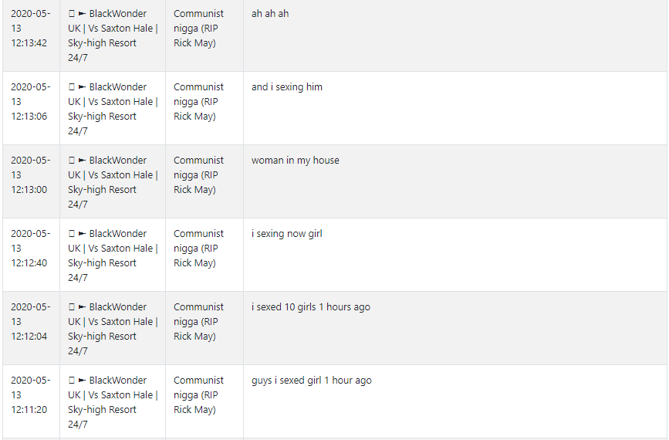This screenshot has width=669, height=440.
Task: Open the BlackWonder UK server name in 12:12:40 row
Action: [x=113, y=256]
